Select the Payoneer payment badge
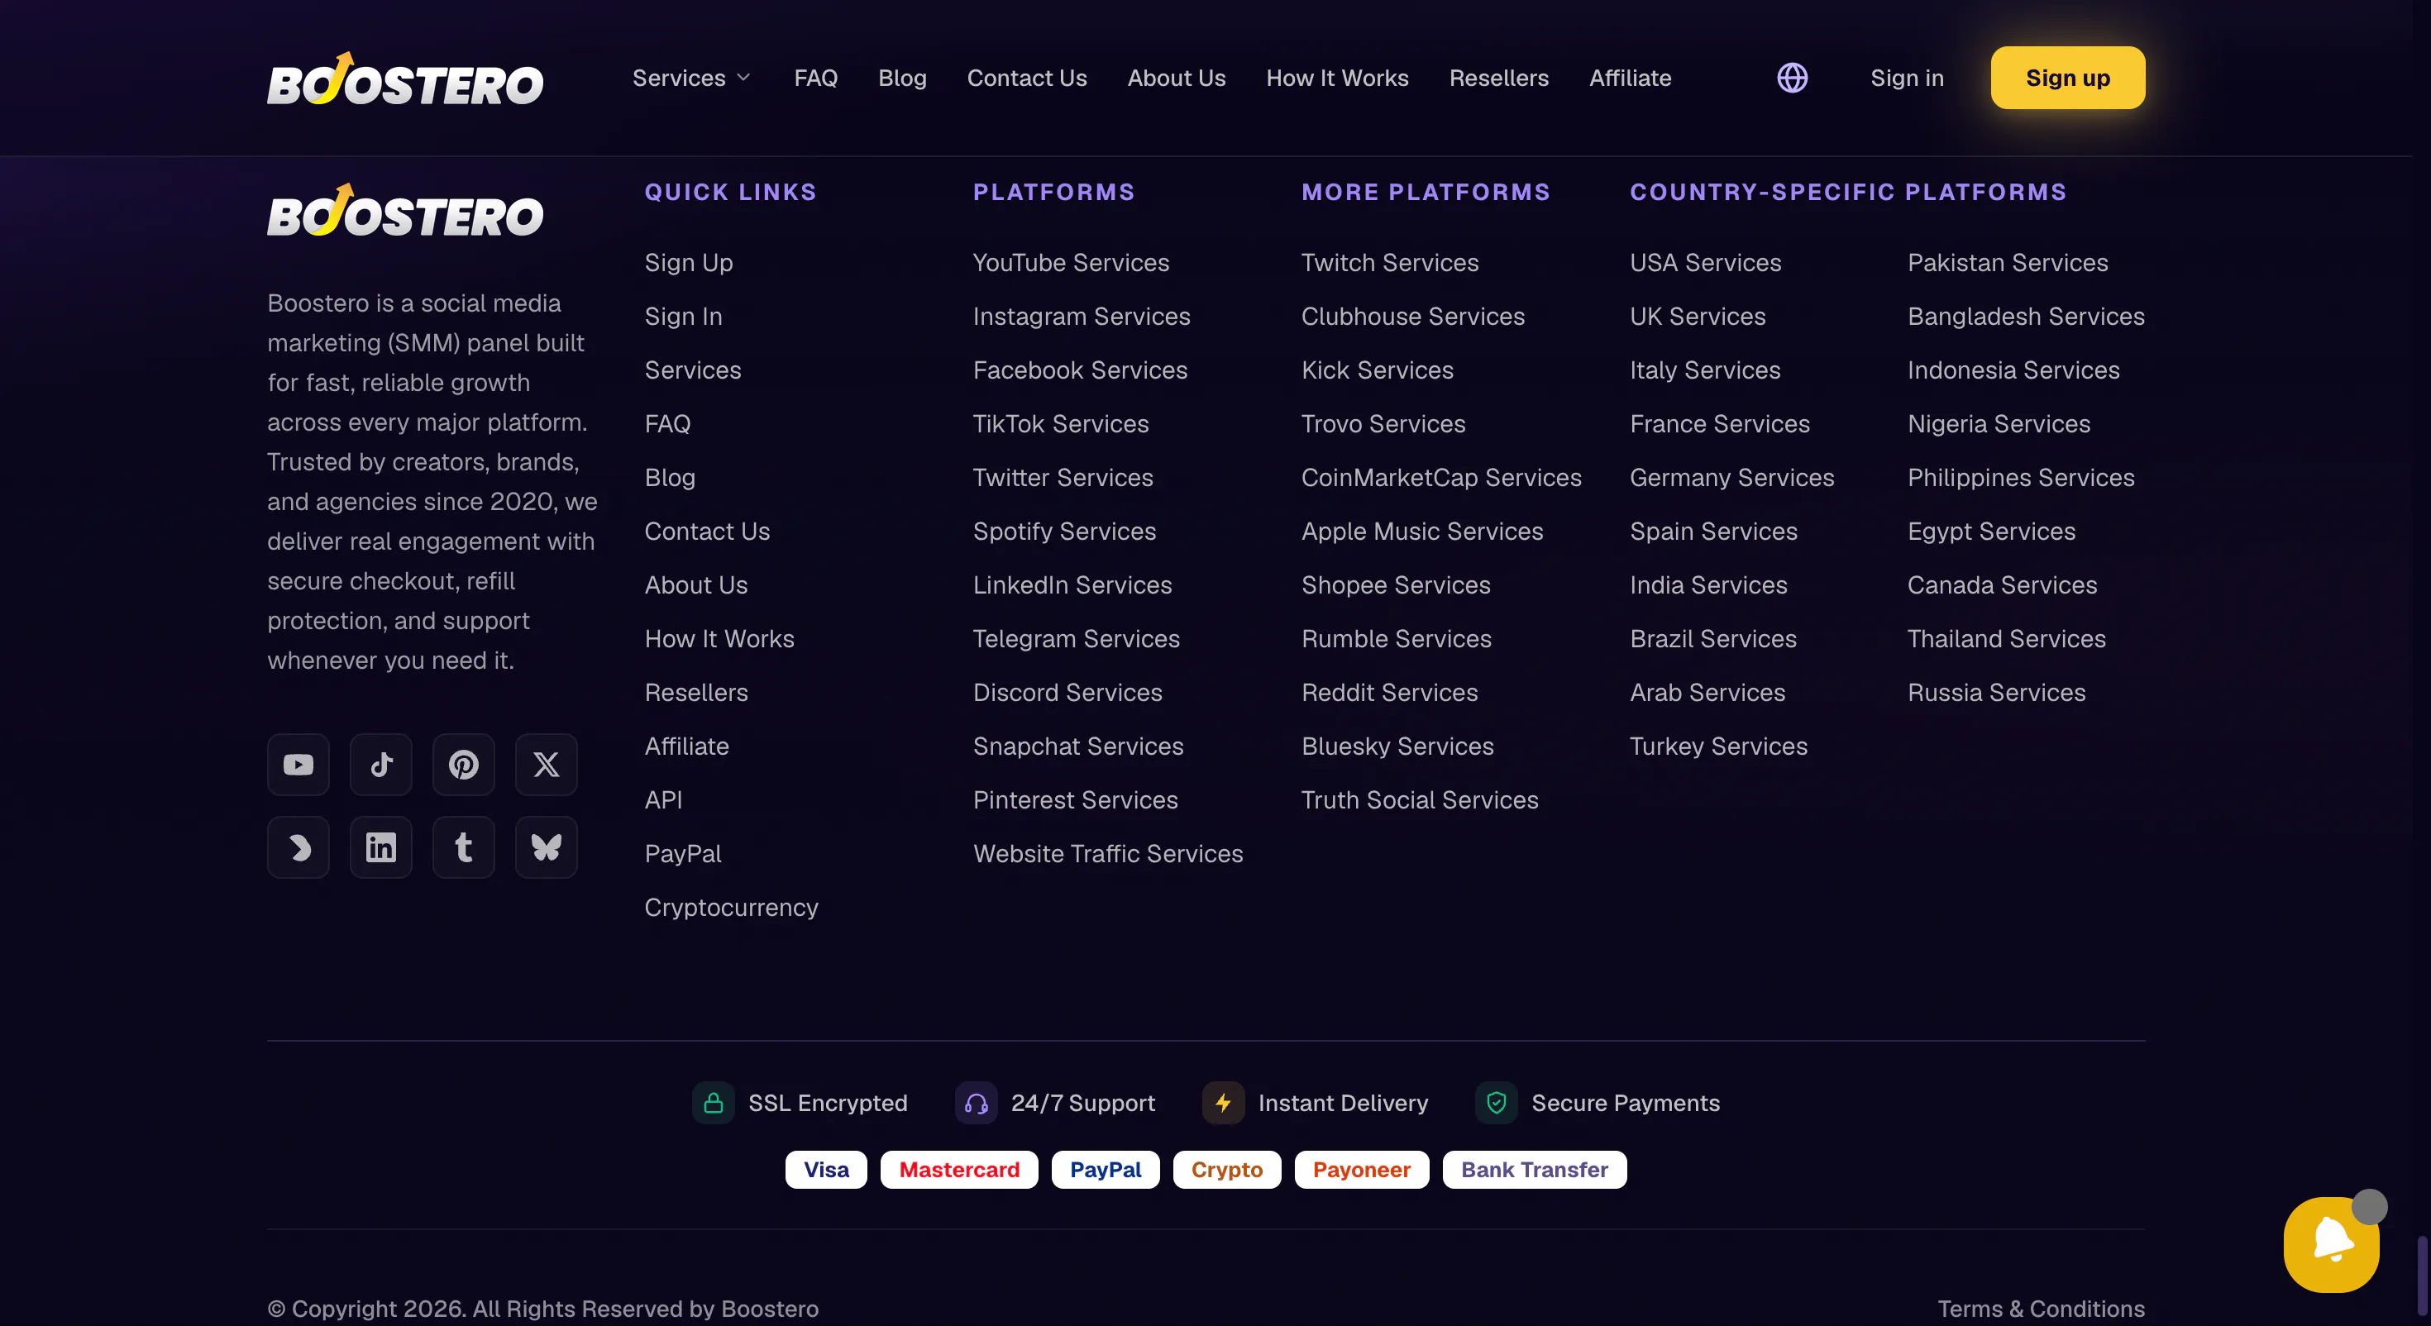 tap(1362, 1169)
